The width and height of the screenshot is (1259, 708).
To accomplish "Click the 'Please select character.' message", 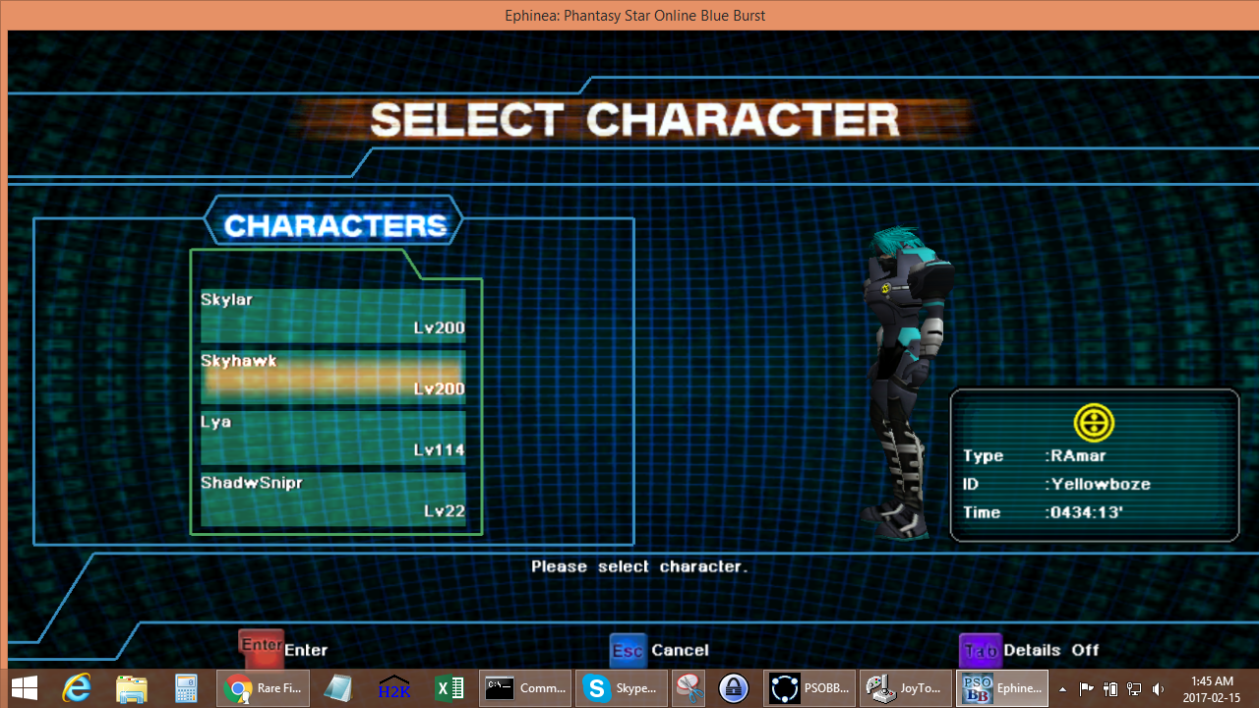I will [639, 566].
